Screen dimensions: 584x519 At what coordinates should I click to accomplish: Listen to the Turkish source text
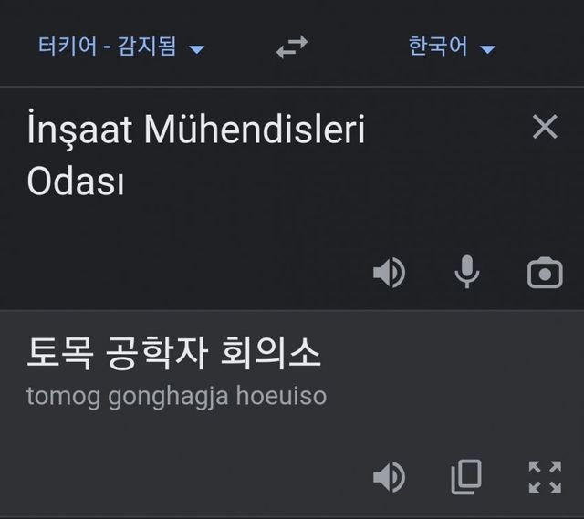click(390, 273)
